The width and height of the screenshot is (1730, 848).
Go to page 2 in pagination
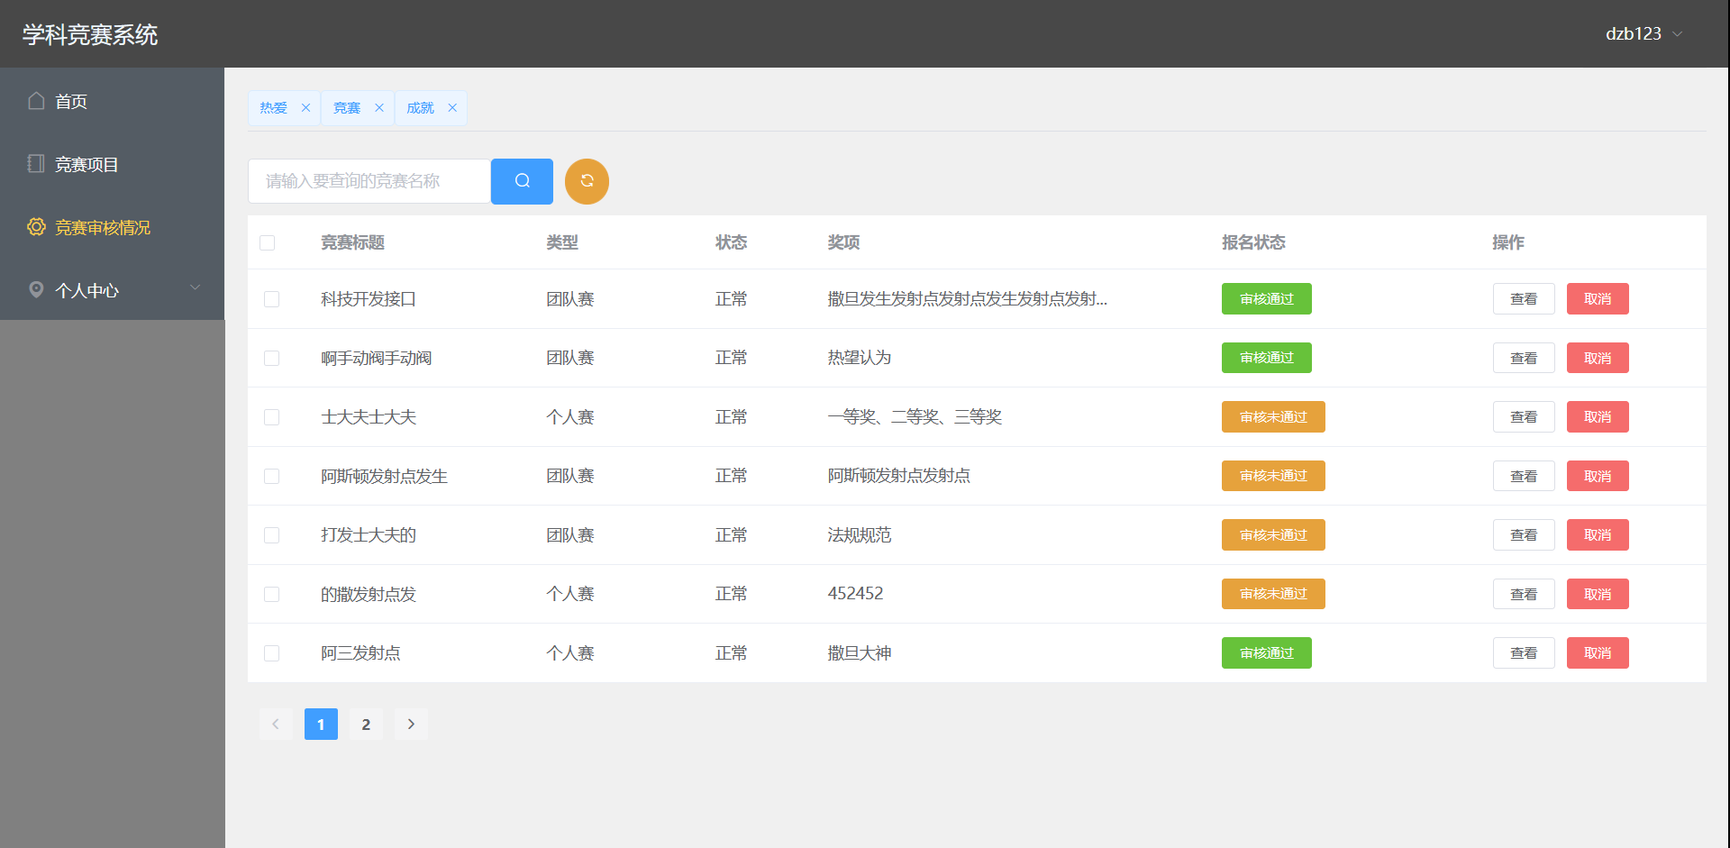(x=366, y=724)
